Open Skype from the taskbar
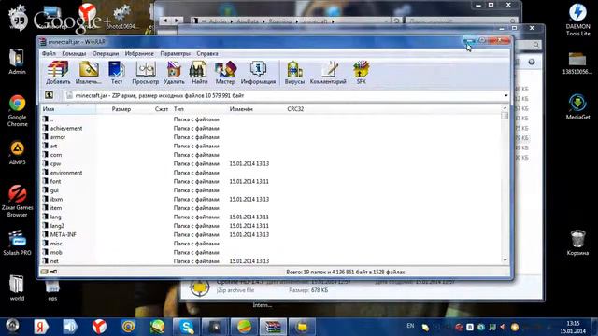Screen dimensions: 598x336 point(187,327)
